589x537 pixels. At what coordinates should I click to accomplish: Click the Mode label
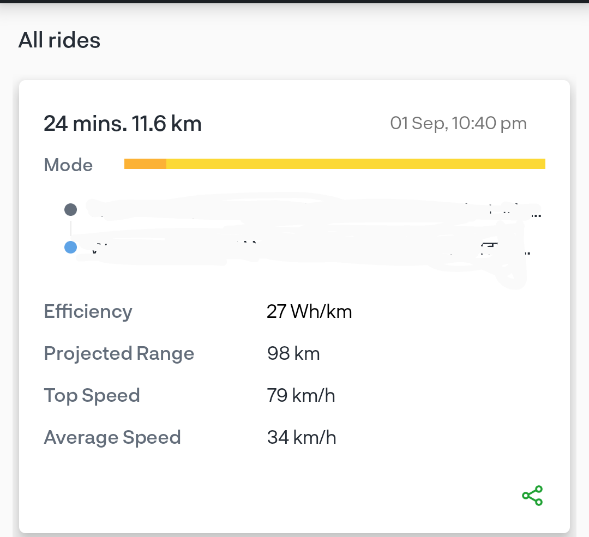click(x=68, y=165)
